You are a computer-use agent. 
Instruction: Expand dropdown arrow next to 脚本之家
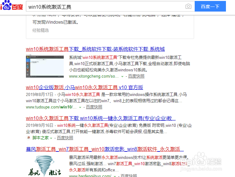(51, 138)
